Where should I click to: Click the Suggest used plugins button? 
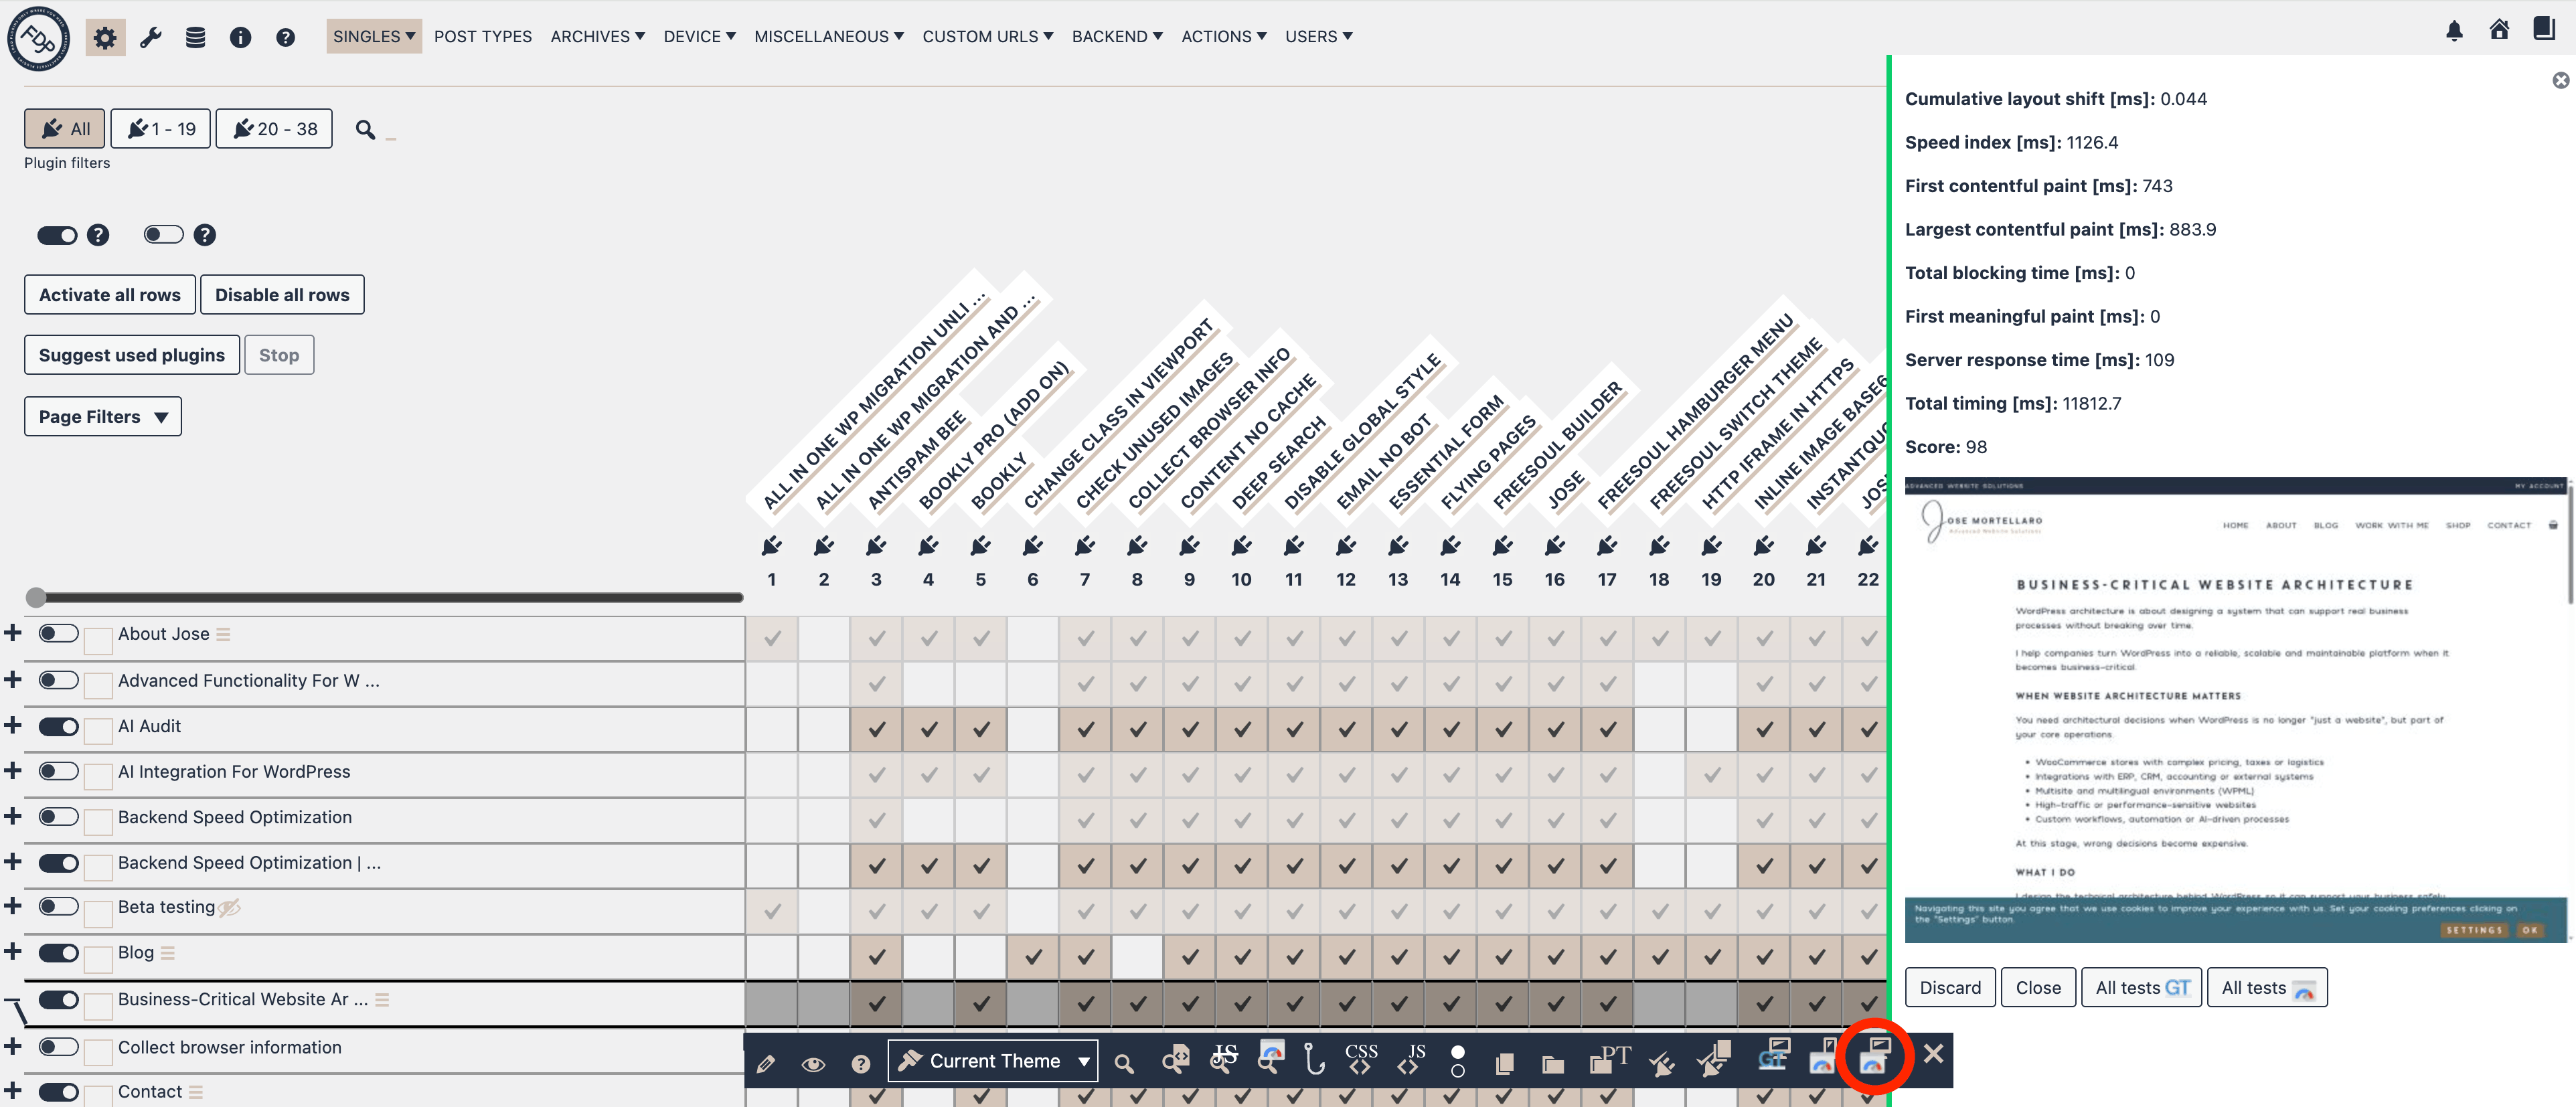pyautogui.click(x=131, y=354)
